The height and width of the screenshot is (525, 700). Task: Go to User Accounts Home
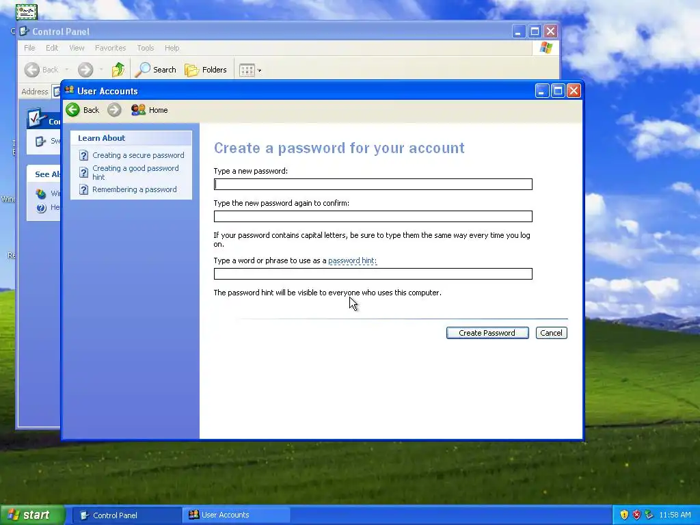[x=150, y=110]
